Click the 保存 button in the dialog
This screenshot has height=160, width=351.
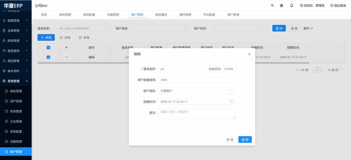[x=245, y=139]
